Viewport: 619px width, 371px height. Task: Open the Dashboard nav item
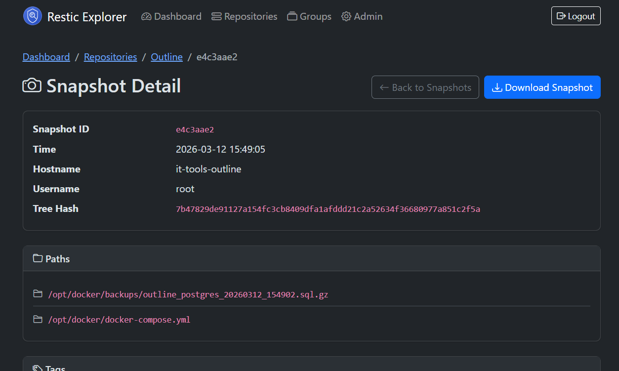(x=171, y=16)
